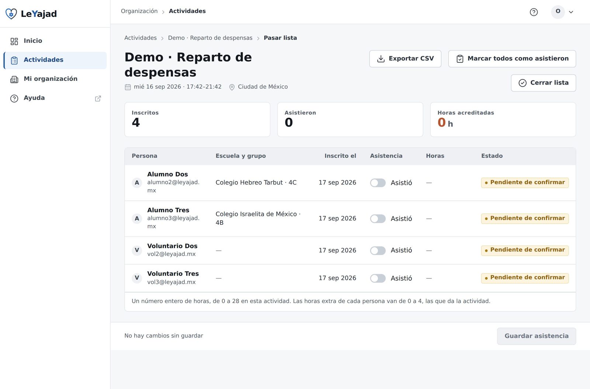
Task: Click the clipboard-check icon in Marcar todos
Action: click(x=460, y=59)
